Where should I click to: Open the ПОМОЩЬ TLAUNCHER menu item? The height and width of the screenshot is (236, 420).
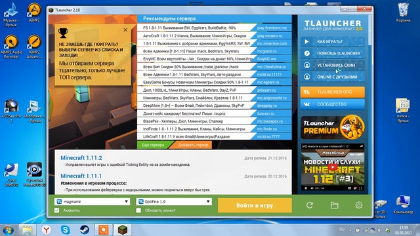click(x=333, y=53)
